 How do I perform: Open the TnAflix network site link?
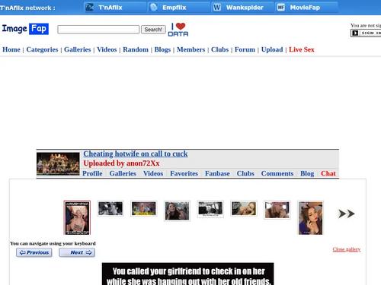tap(115, 8)
